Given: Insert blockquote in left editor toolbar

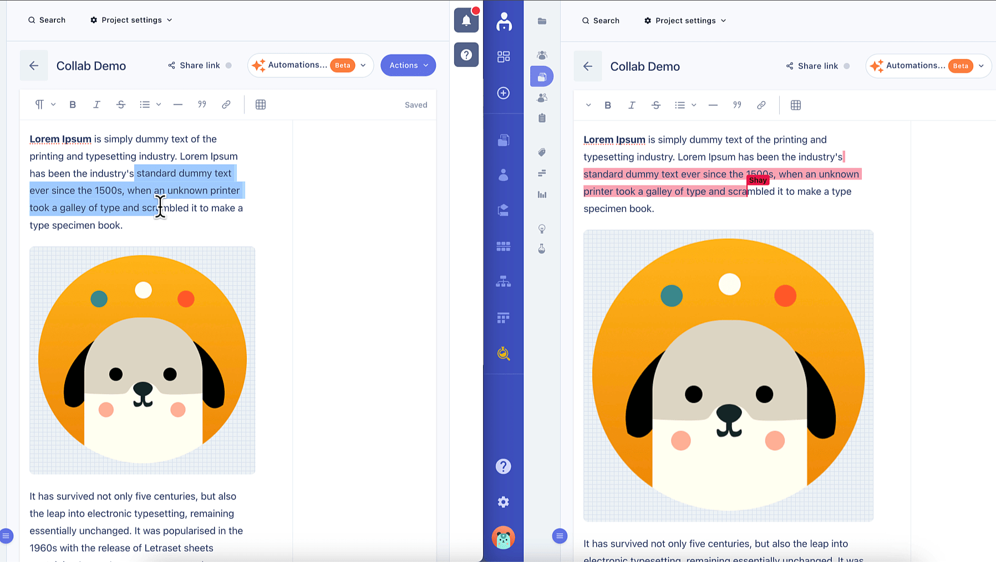Looking at the screenshot, I should 202,105.
